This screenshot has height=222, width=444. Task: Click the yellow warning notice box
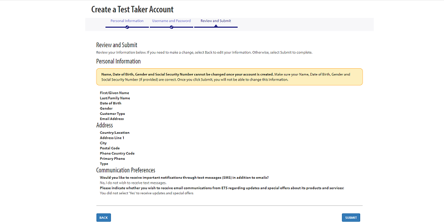229,77
